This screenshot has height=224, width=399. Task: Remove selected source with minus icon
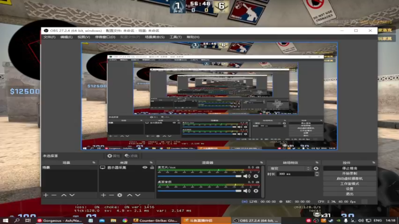coord(111,195)
